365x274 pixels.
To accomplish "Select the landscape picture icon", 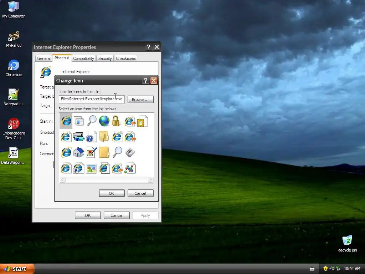I will 91,168.
